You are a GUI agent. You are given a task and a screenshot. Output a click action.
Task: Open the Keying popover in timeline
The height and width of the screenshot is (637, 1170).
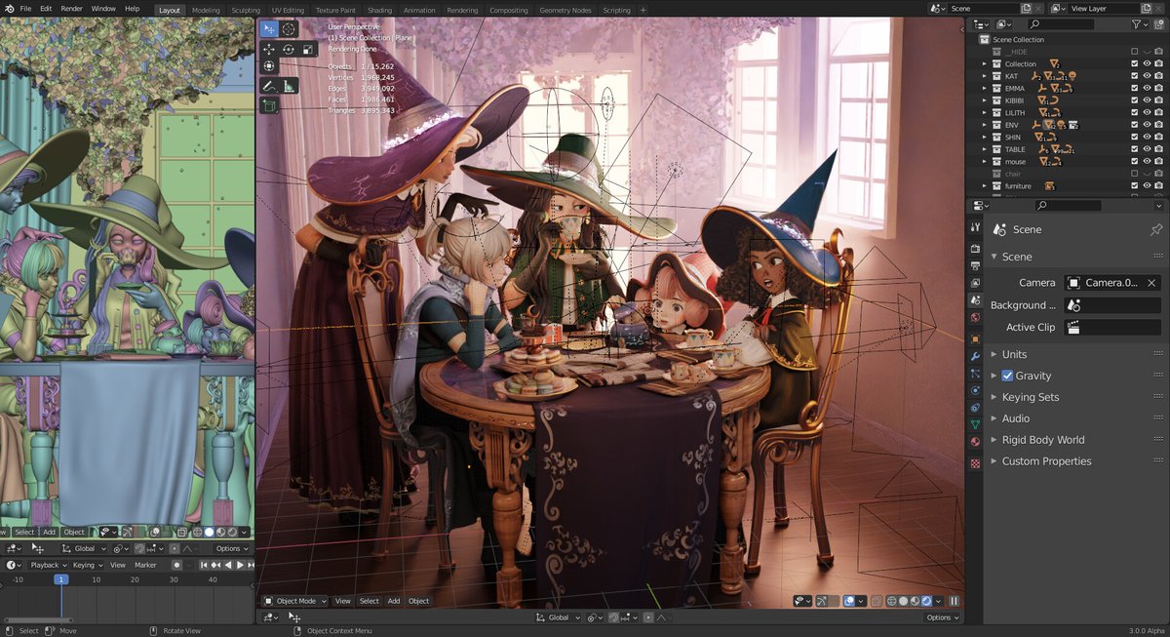pos(87,565)
